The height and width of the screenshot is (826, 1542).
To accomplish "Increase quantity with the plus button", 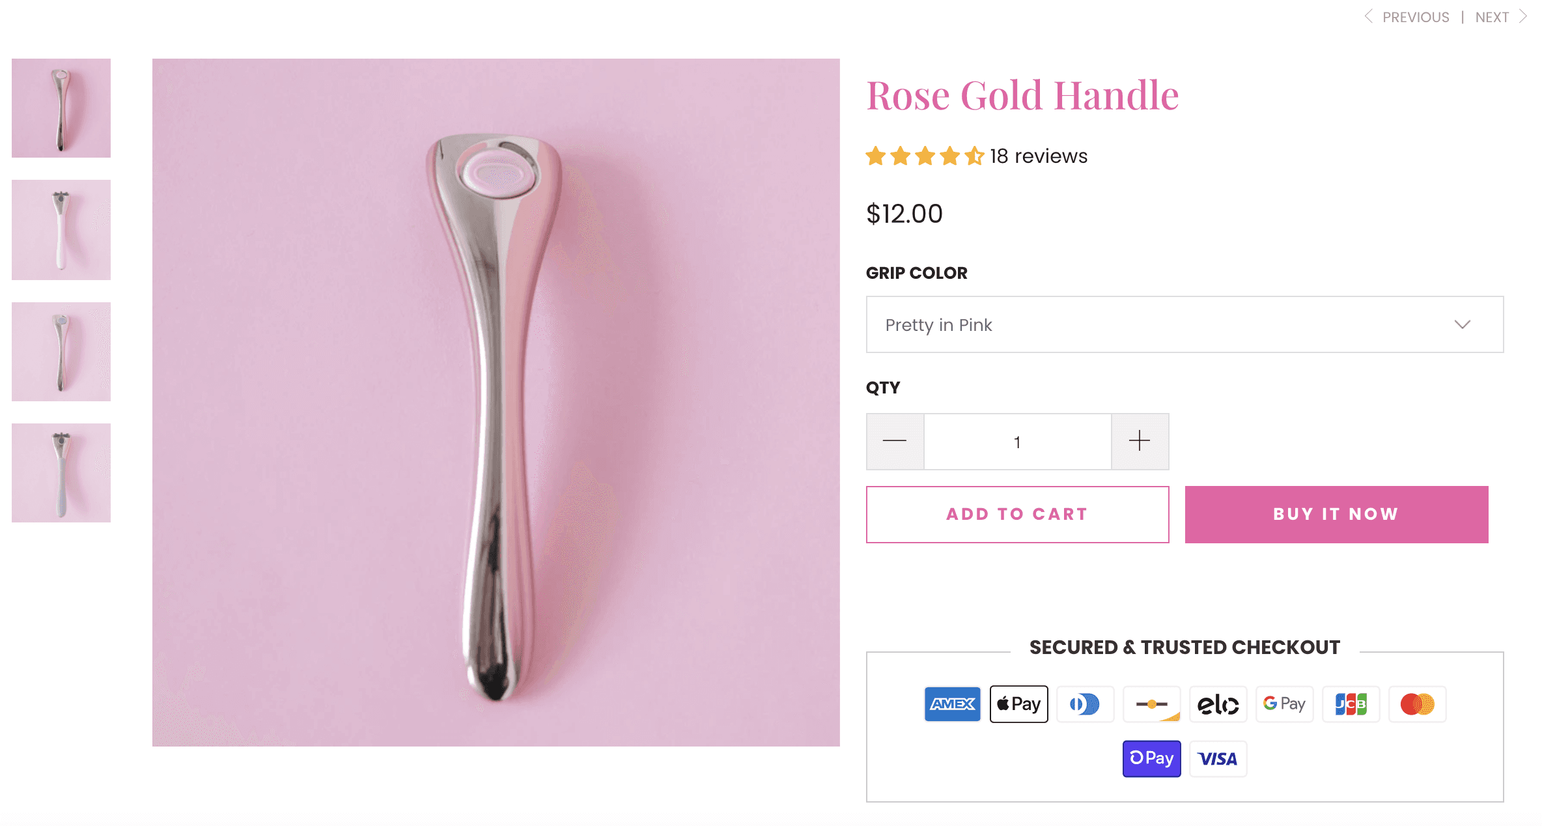I will (x=1140, y=442).
